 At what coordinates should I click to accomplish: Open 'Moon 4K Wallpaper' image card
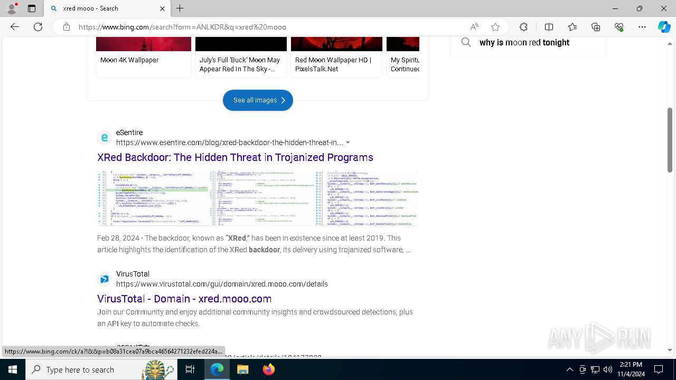click(x=144, y=58)
